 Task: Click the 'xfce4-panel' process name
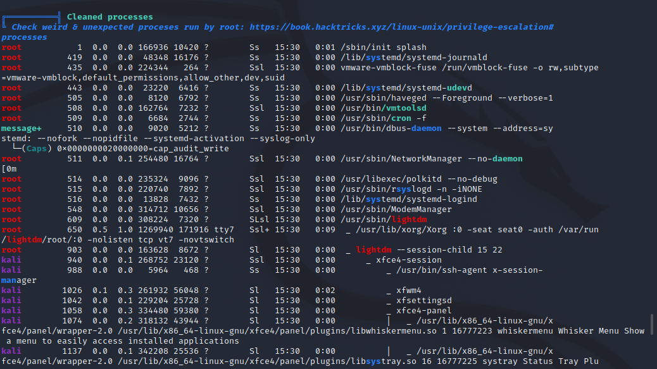coord(424,310)
